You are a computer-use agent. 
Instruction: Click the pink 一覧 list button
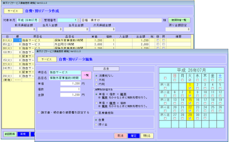pyautogui.click(x=86, y=75)
